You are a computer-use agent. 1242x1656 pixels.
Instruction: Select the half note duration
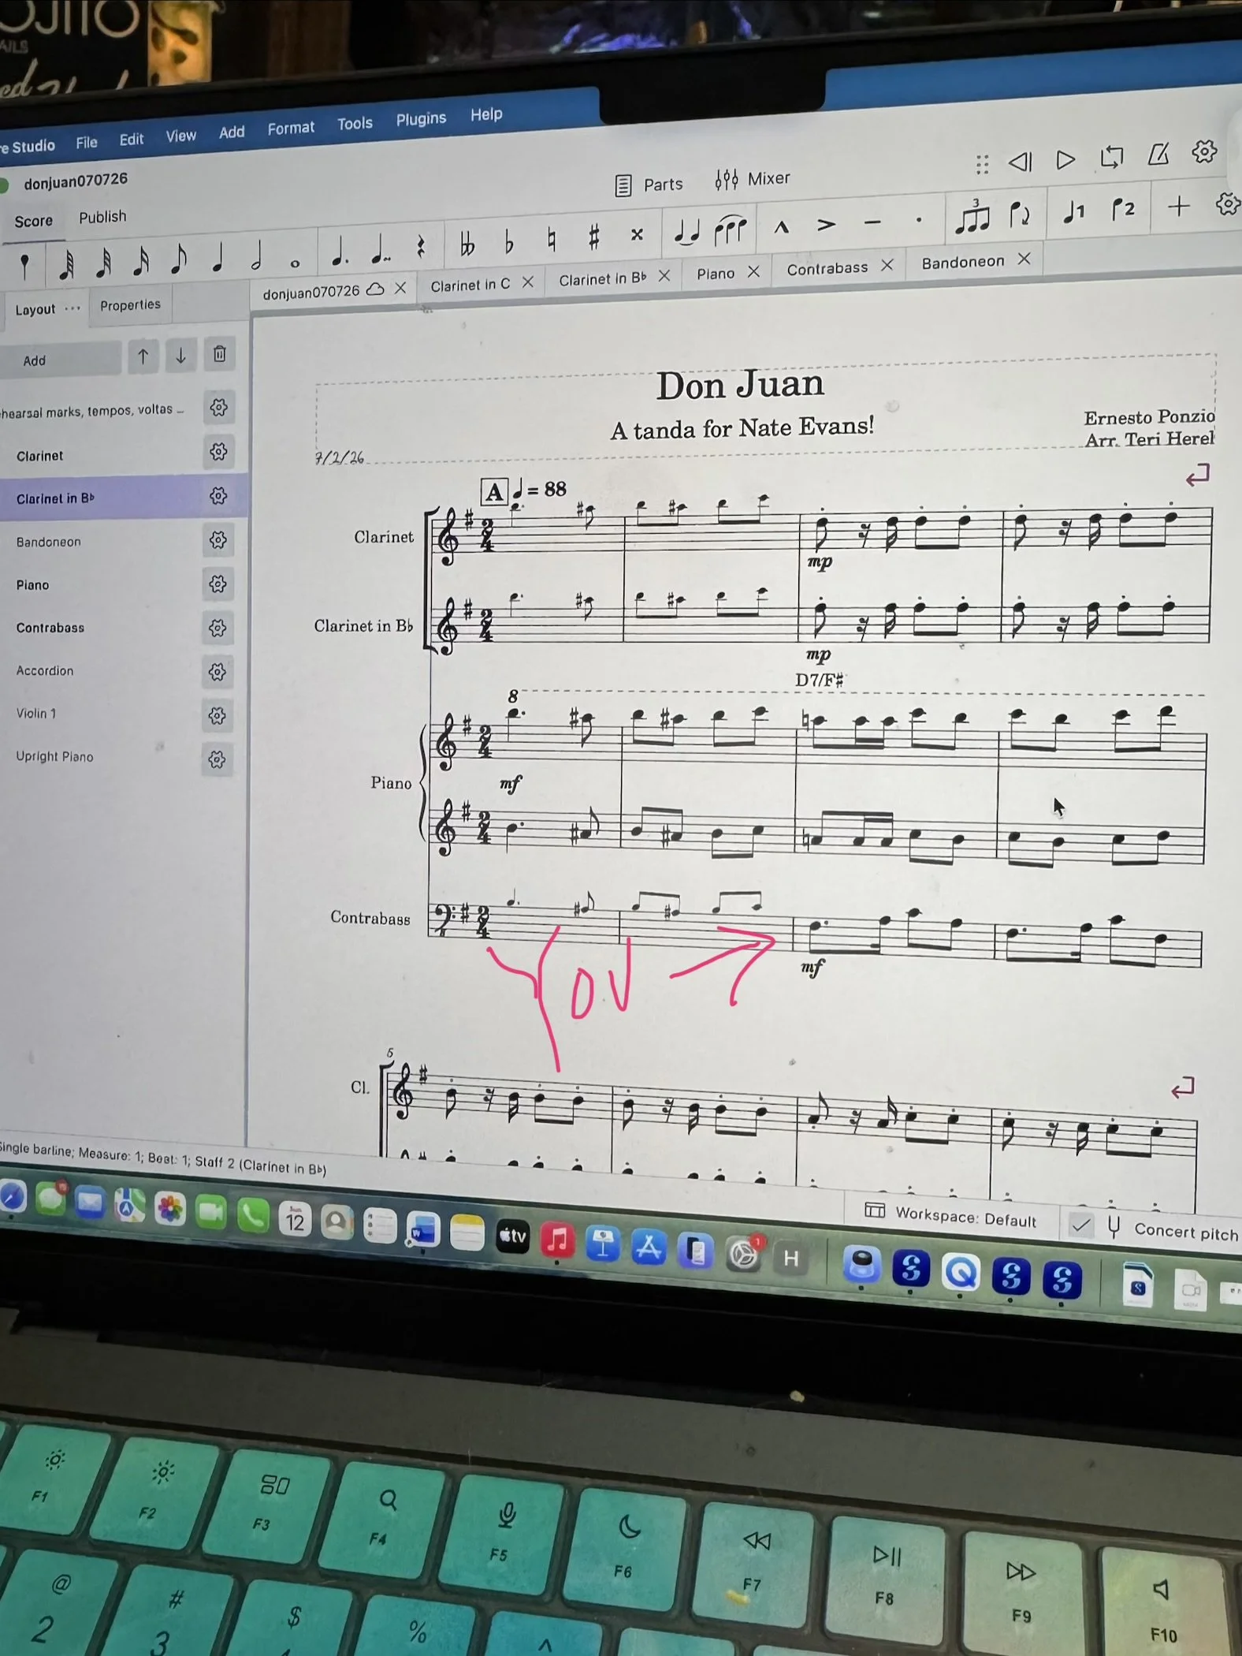click(256, 256)
